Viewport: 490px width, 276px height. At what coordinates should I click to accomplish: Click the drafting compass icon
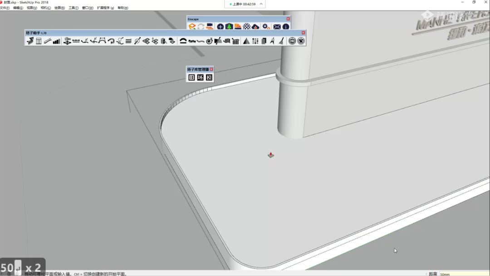coord(273,41)
